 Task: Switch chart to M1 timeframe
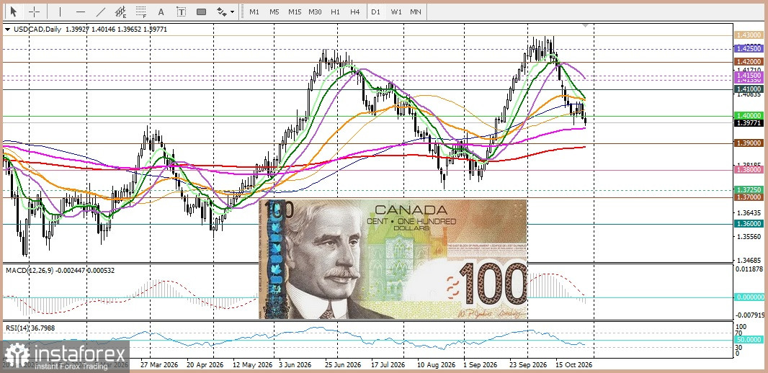254,12
